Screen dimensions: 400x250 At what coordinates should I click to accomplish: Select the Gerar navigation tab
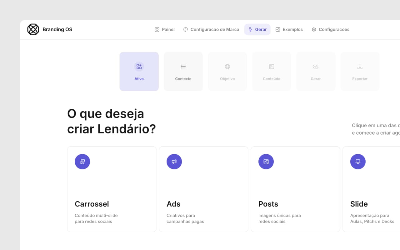coord(257,29)
